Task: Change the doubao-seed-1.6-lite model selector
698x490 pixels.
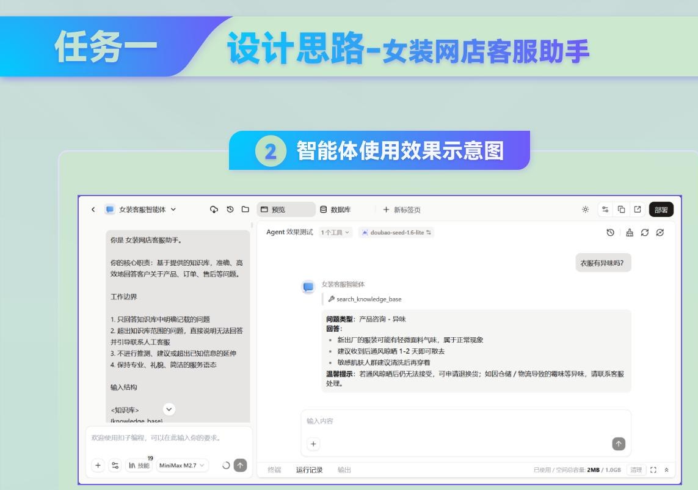Action: coord(396,233)
